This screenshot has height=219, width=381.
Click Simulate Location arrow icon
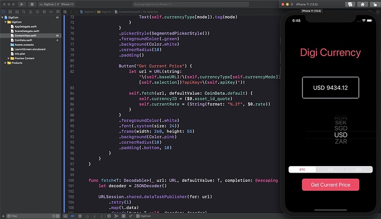(131, 216)
